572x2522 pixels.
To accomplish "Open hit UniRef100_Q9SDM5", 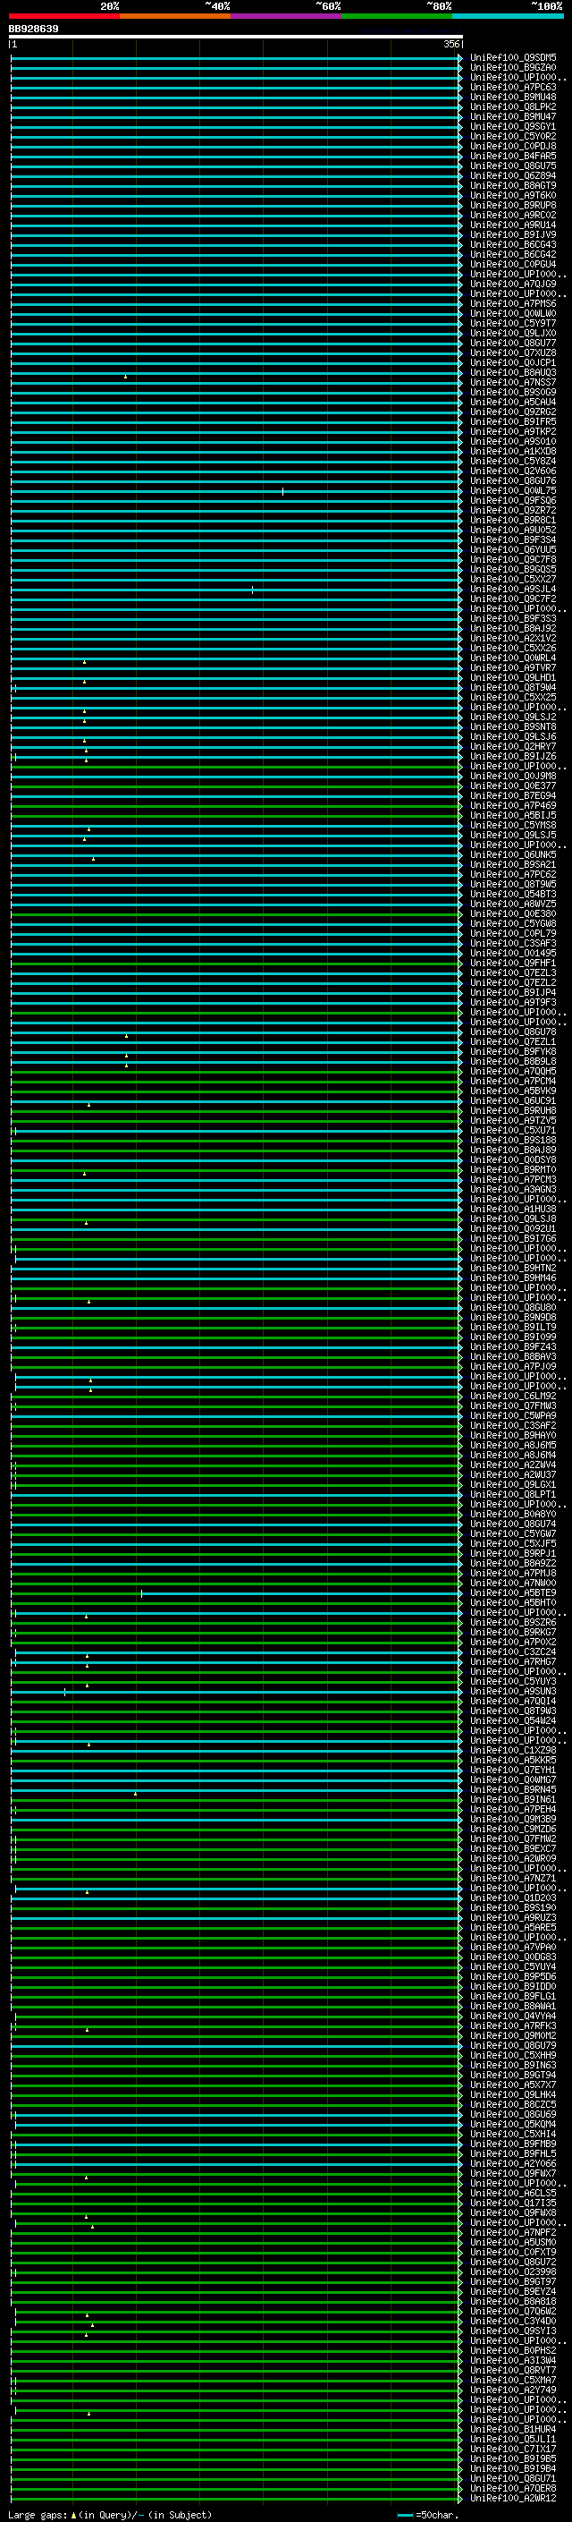I will click(513, 58).
